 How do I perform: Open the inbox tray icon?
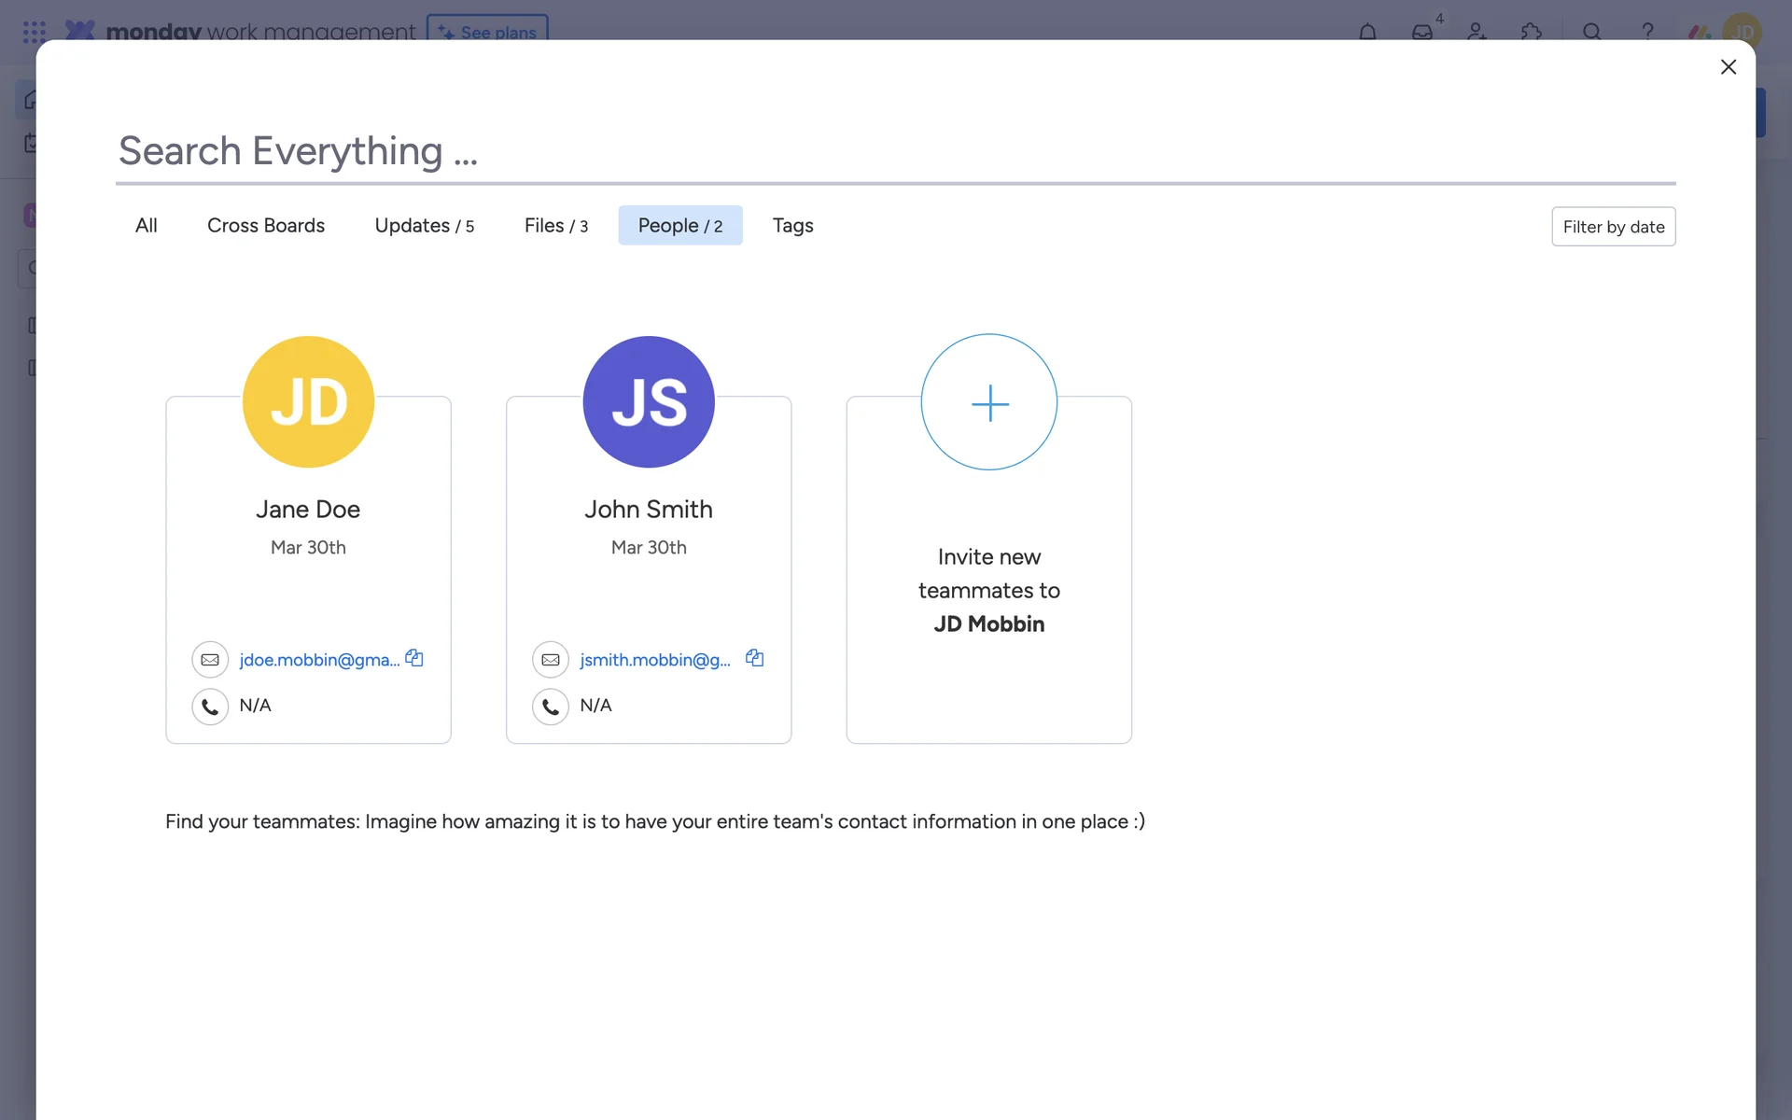click(x=1421, y=32)
